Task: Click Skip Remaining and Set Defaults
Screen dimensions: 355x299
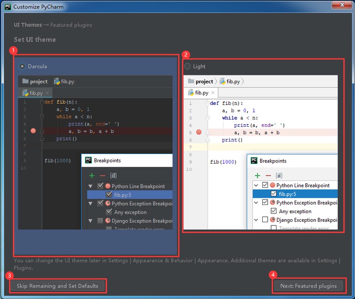Action: [x=58, y=286]
